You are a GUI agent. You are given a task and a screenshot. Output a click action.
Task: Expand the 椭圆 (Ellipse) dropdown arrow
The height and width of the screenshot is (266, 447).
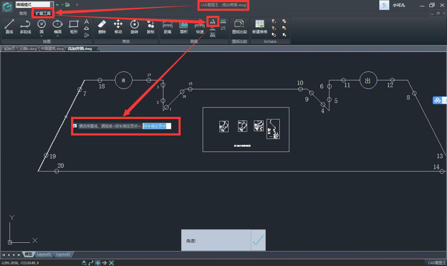(58, 36)
